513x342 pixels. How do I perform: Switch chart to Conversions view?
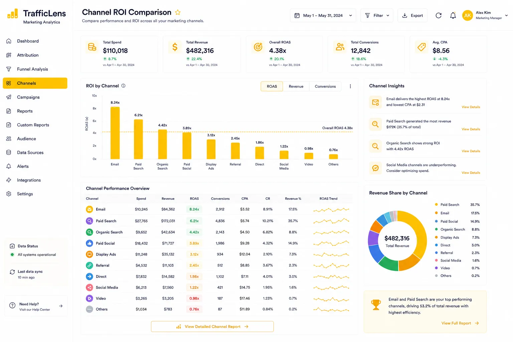(x=325, y=86)
